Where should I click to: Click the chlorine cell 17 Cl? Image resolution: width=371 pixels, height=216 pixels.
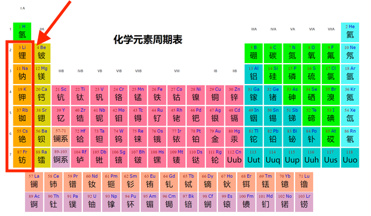(x=330, y=74)
